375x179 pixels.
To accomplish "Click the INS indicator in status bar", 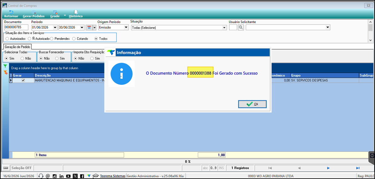I will click(x=221, y=168).
